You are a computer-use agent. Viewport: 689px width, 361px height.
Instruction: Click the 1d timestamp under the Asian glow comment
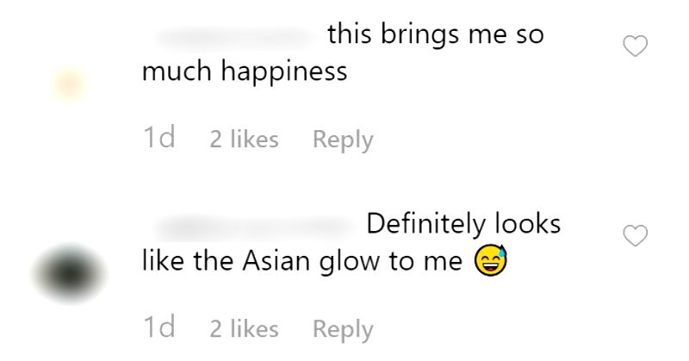click(x=158, y=327)
